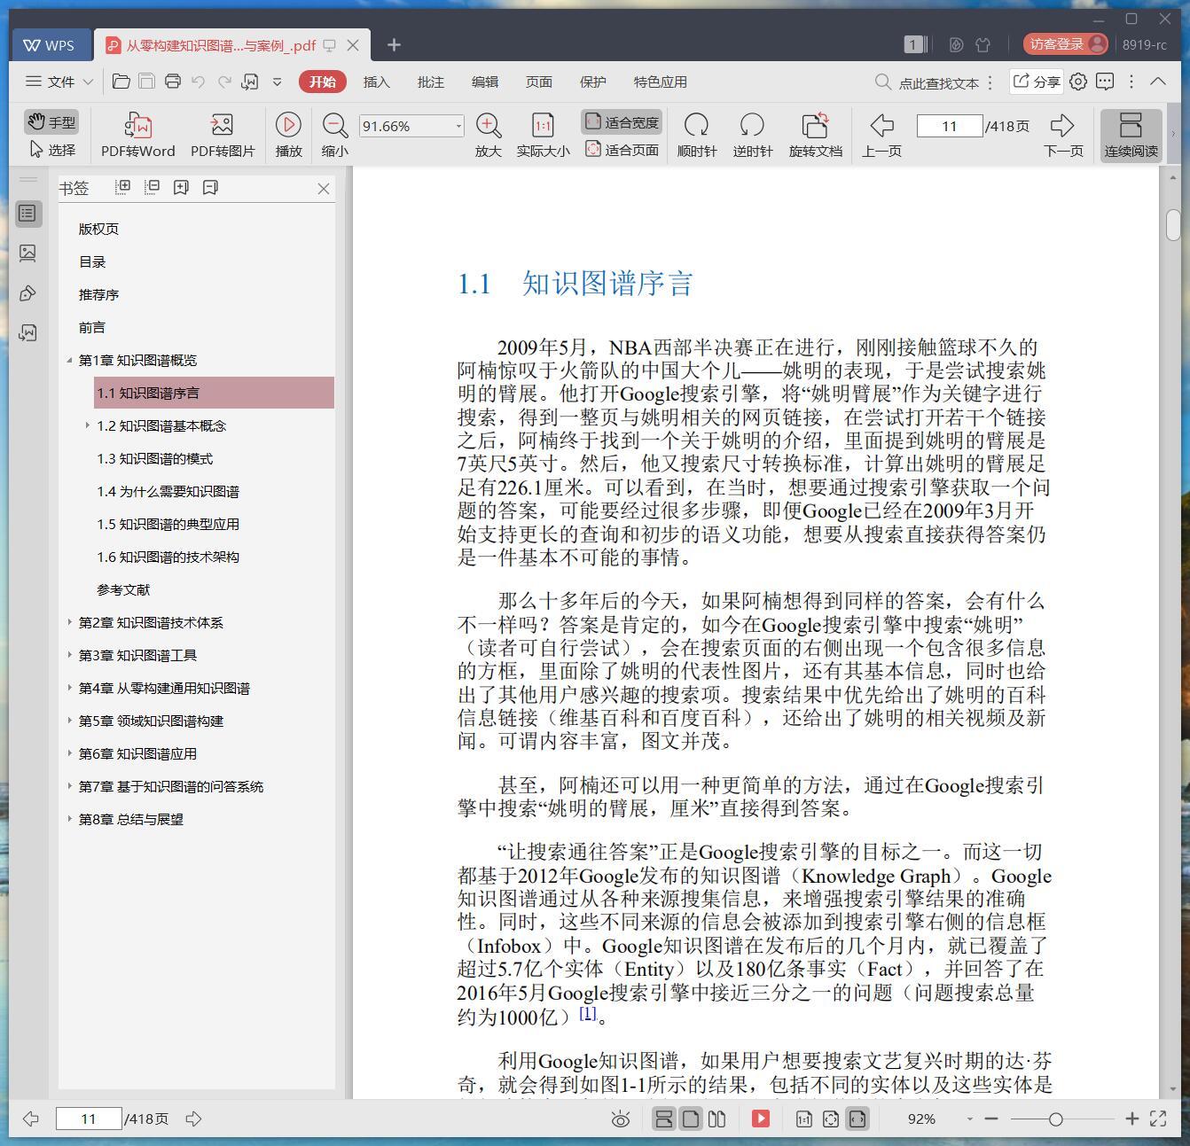Open the feedback chat bubble icon
Screen dimensions: 1190x1146
tap(1105, 82)
